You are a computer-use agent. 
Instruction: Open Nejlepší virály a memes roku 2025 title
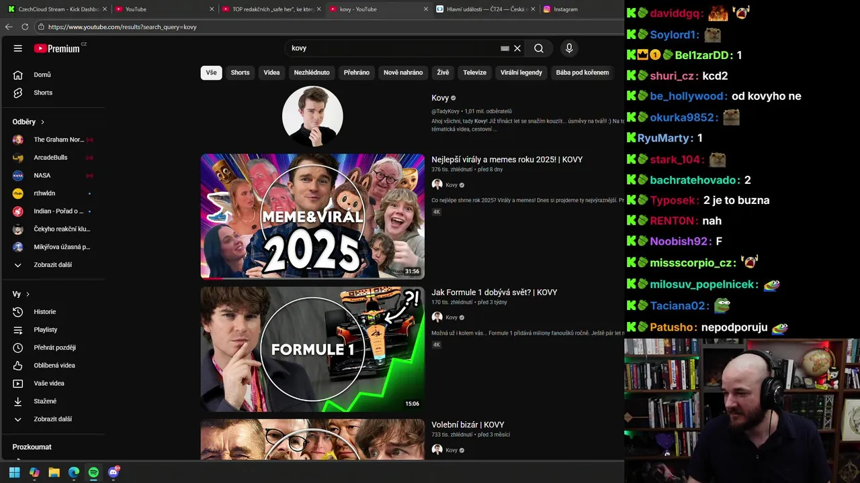pos(507,160)
